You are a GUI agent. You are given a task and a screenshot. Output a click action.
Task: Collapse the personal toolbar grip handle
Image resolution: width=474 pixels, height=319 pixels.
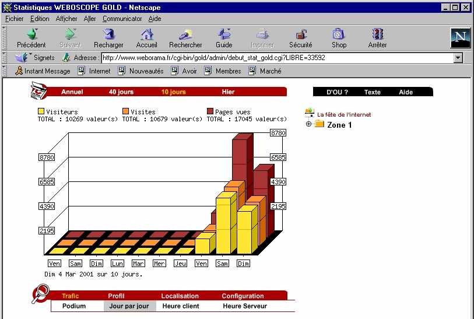[x=4, y=71]
